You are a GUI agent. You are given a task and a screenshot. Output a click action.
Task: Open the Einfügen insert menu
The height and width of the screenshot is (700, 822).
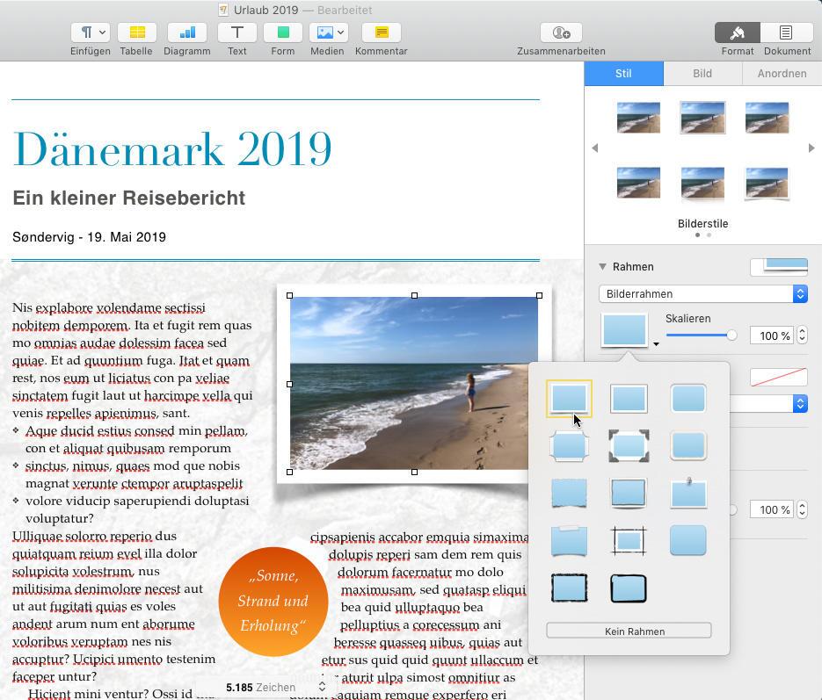tap(90, 32)
